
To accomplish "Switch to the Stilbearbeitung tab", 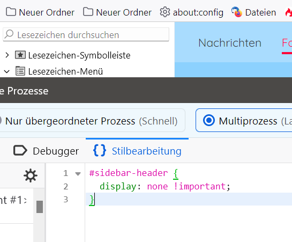I will click(137, 151).
